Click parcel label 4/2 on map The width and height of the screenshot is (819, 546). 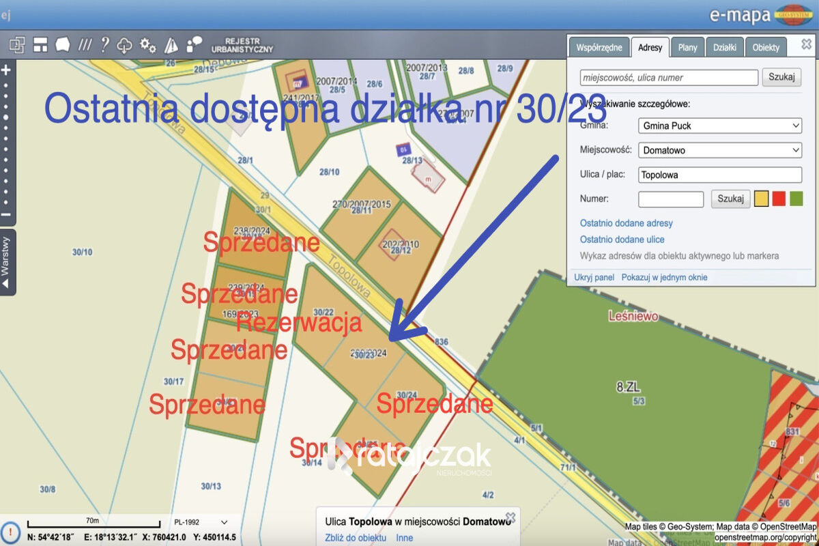coord(488,494)
